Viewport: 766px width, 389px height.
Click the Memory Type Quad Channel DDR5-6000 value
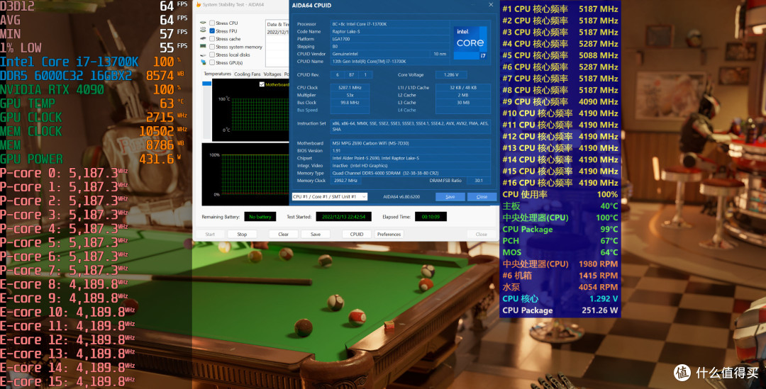pos(411,173)
